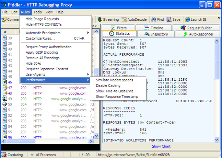Click the image icon for session 54
222x158 pixels.
click(x=5, y=127)
